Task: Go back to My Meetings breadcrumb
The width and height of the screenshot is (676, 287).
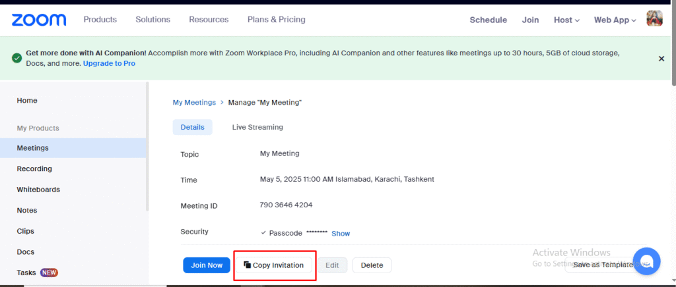Action: pos(194,103)
